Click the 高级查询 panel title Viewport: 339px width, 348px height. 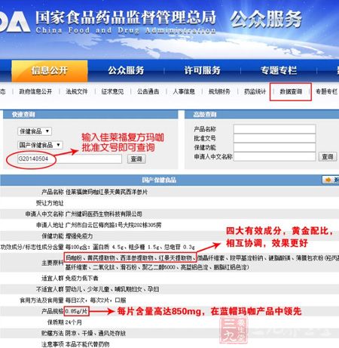[x=205, y=115]
